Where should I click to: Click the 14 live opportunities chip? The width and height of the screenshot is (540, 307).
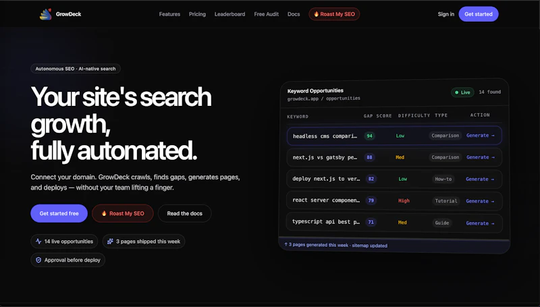64,242
